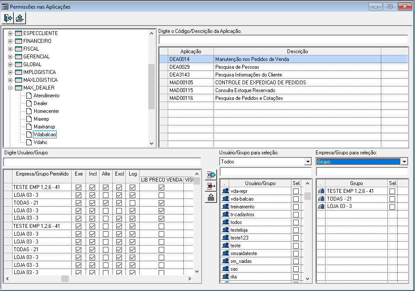415x291 pixels.
Task: Select the Dealer tree item
Action: (41, 103)
